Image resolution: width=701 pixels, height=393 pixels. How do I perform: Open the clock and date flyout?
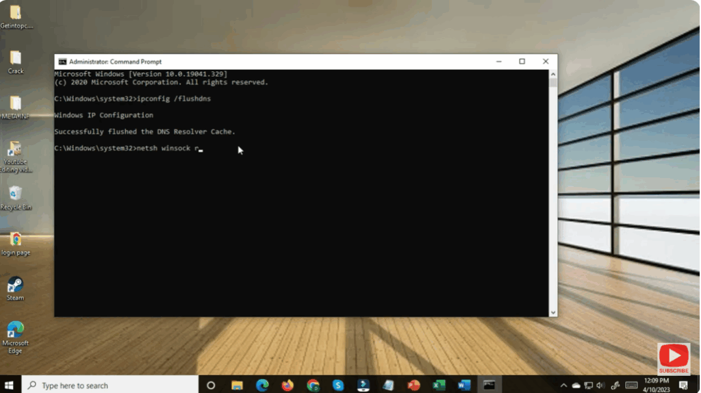tap(657, 385)
